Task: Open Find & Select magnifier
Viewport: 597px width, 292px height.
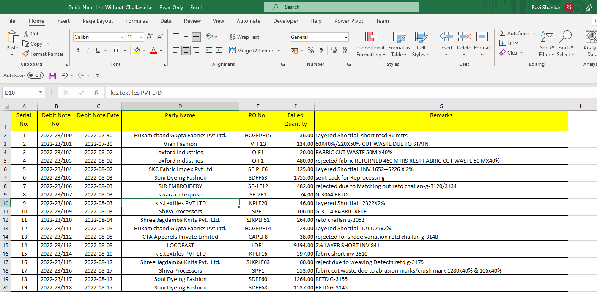Action: click(x=565, y=44)
